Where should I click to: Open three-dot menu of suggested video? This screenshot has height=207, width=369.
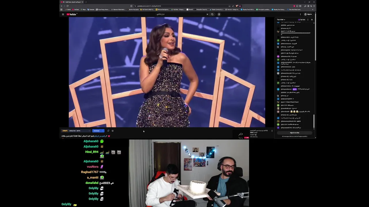click(272, 131)
